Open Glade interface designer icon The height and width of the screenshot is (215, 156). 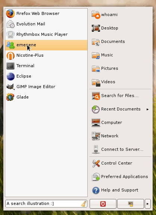[10, 97]
